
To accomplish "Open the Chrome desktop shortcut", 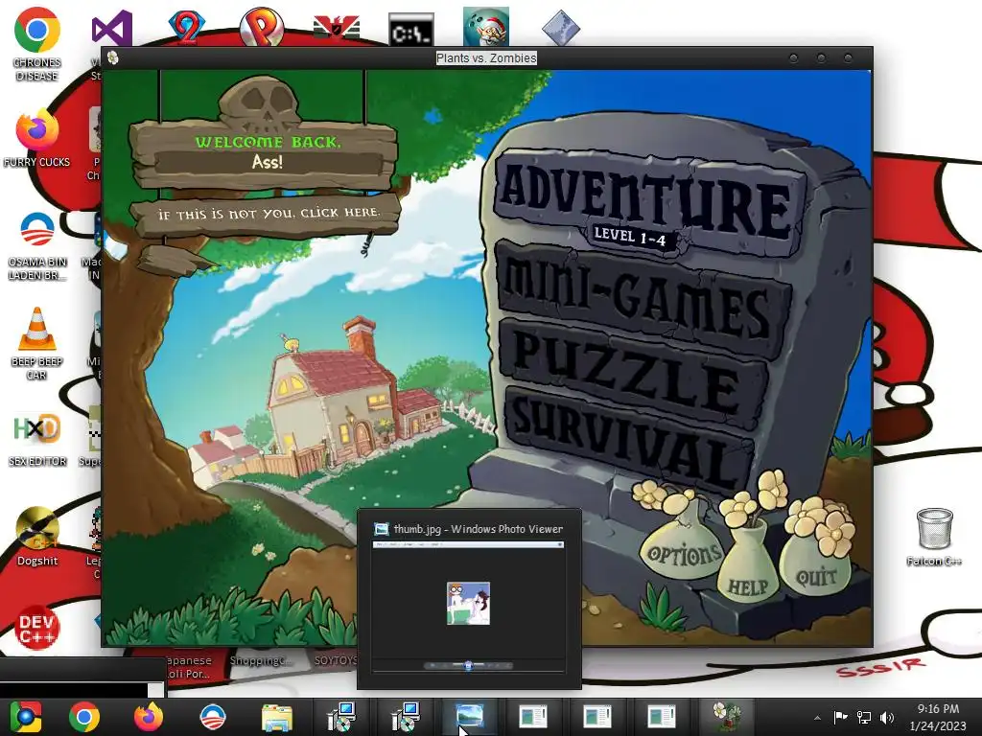I will coord(37,44).
